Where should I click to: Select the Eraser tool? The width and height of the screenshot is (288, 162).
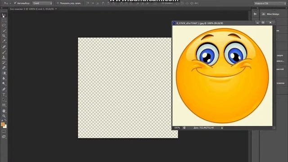[4, 68]
